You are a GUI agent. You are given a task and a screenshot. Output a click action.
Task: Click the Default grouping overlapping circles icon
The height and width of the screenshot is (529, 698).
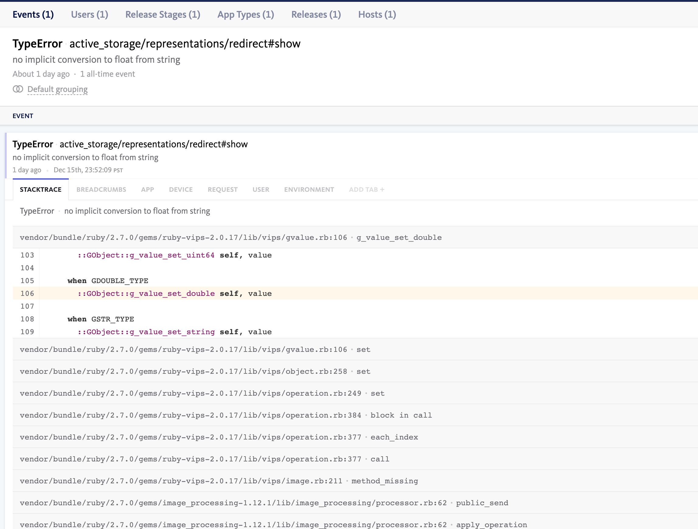[18, 89]
